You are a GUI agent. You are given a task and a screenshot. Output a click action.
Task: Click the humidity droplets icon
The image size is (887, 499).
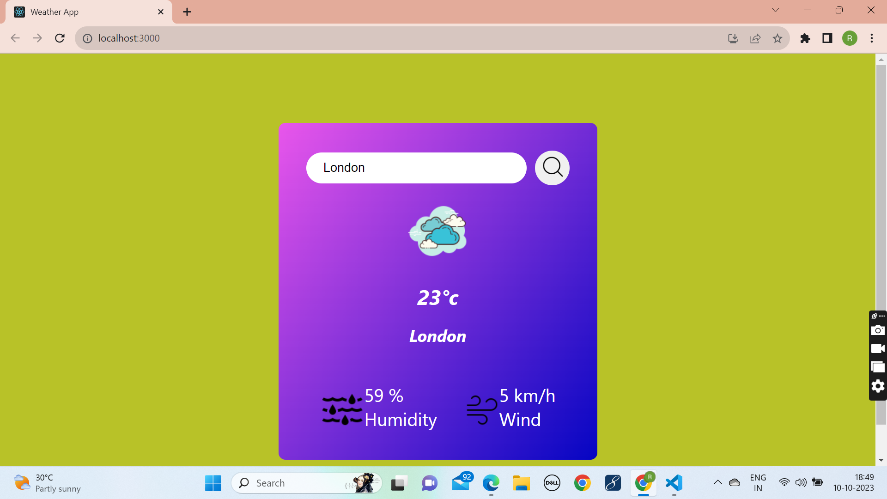click(341, 408)
